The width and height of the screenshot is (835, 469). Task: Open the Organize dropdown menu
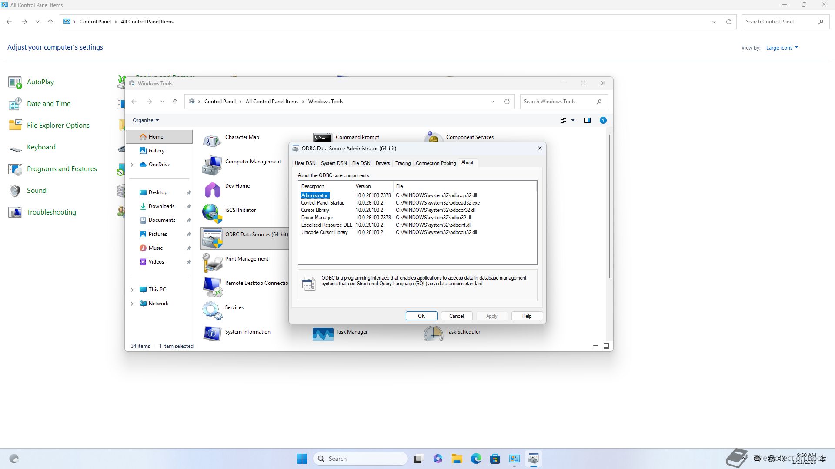(146, 120)
